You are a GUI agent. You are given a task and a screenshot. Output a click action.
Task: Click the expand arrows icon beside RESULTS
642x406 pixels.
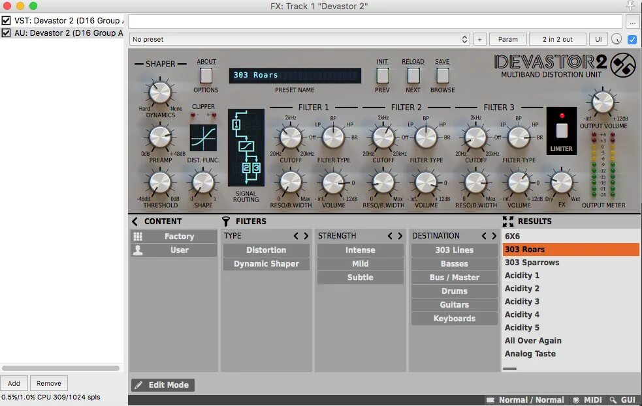point(507,222)
